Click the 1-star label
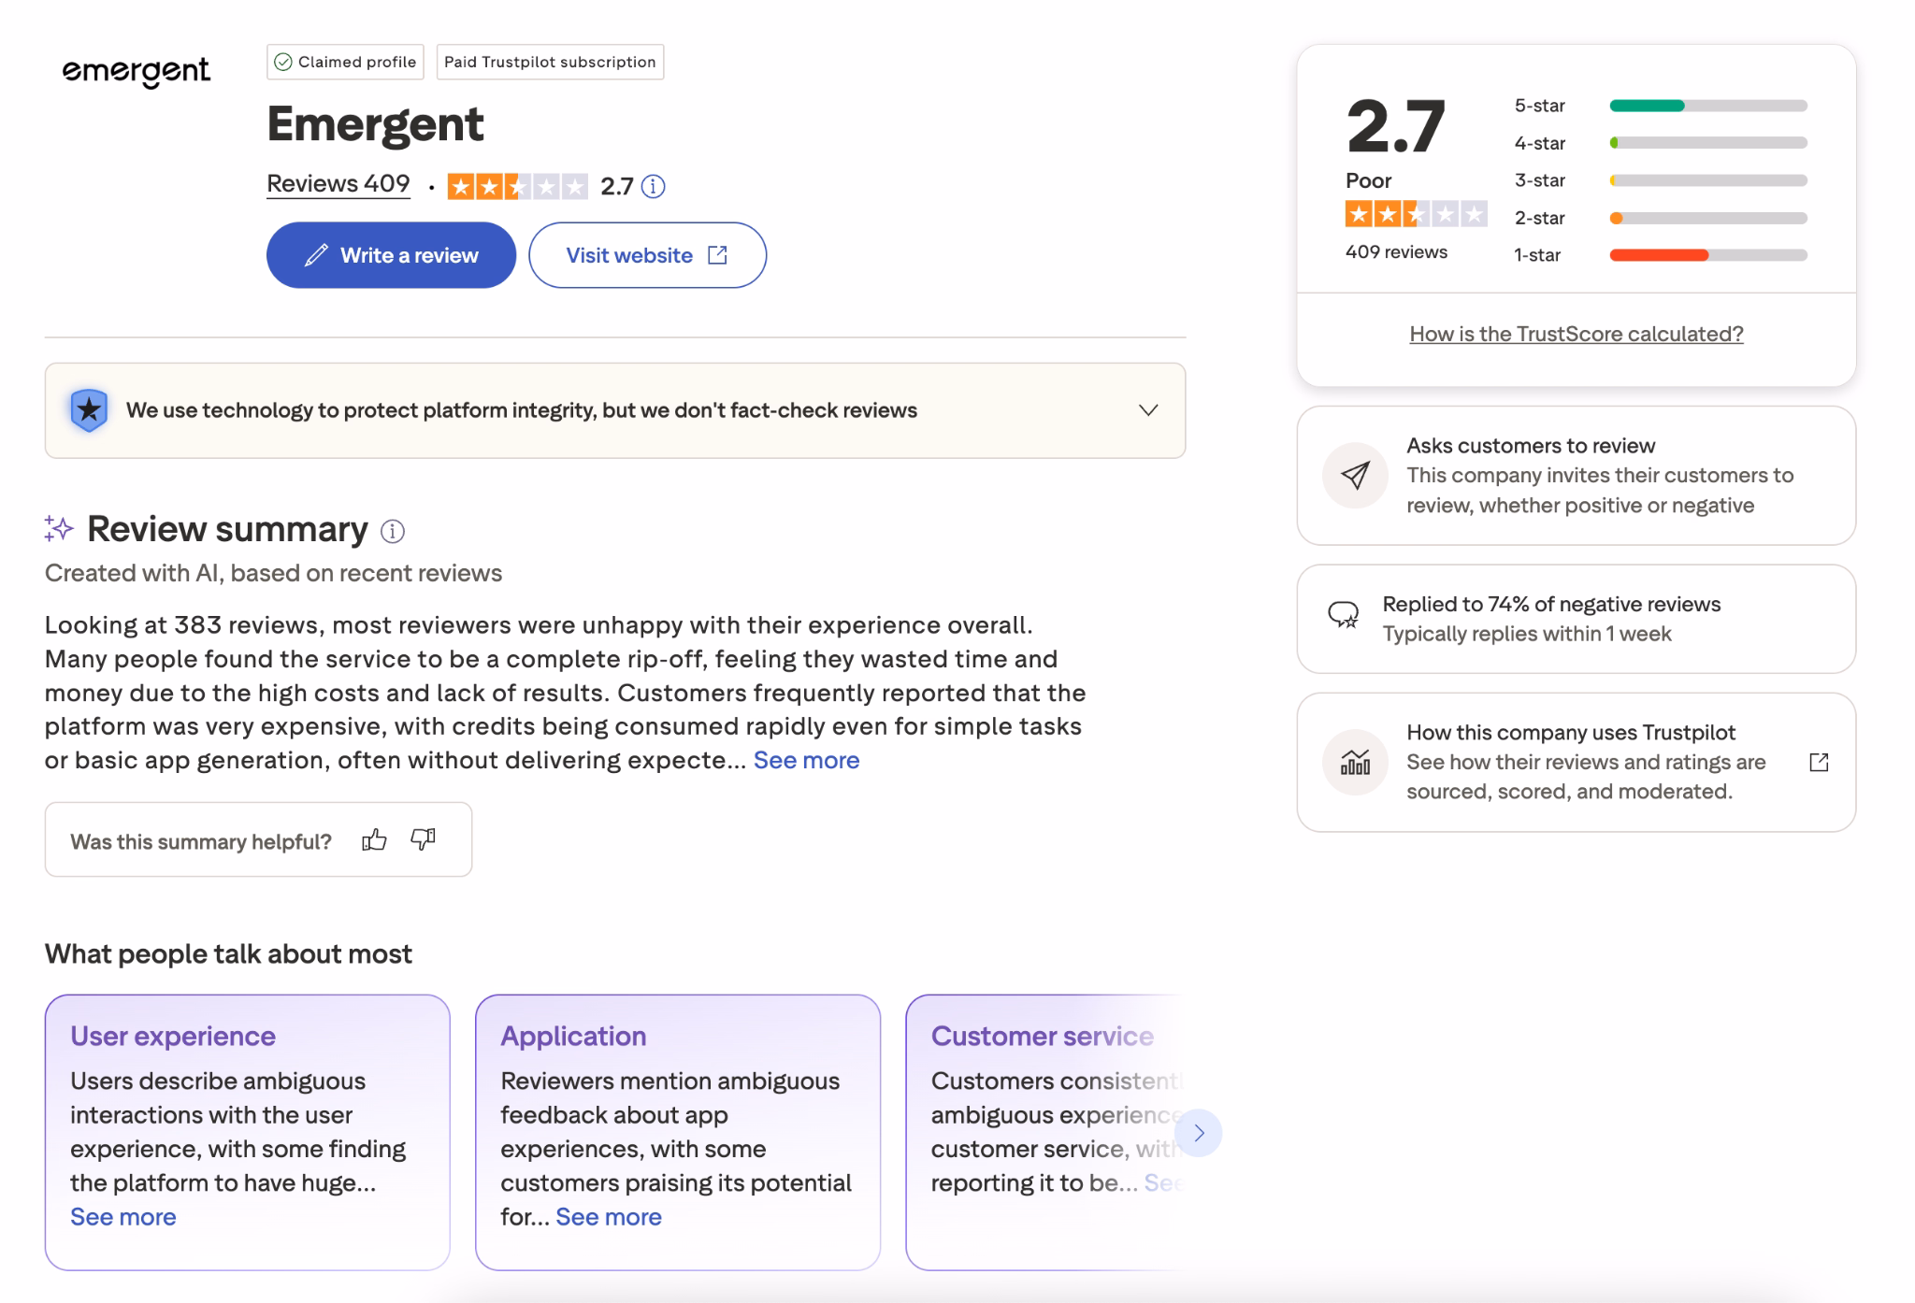The height and width of the screenshot is (1303, 1915). [1537, 255]
